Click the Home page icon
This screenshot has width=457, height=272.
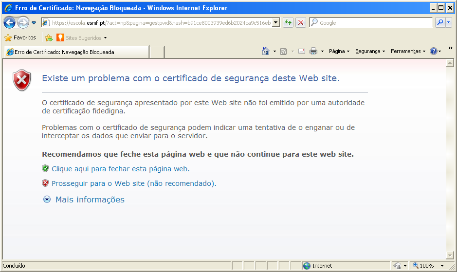pos(265,51)
